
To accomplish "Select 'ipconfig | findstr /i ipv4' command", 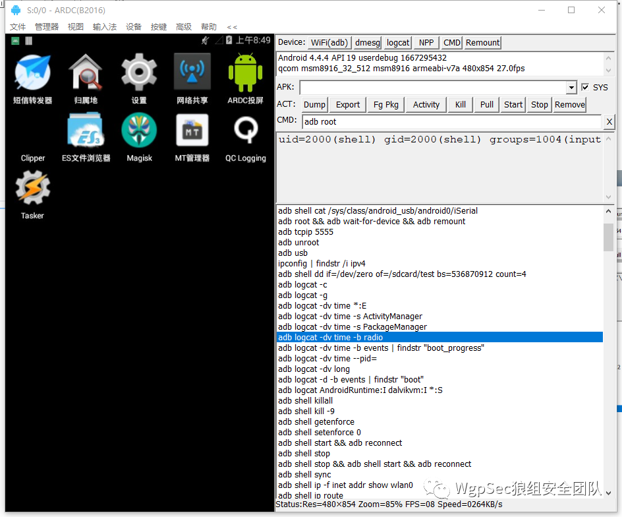I will click(x=439, y=263).
